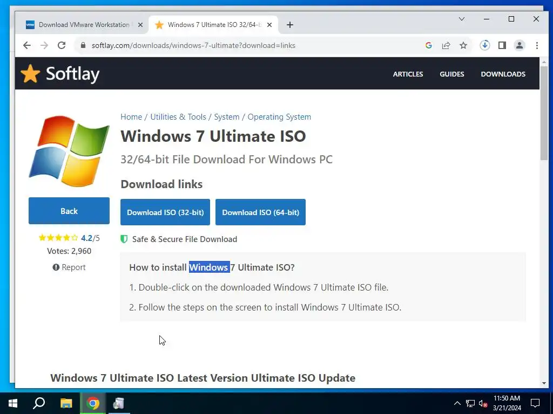The image size is (553, 414).
Task: Bookmark this tab with star icon
Action: 463,45
